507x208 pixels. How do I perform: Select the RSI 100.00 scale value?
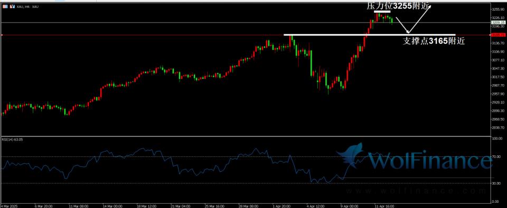[496, 138]
